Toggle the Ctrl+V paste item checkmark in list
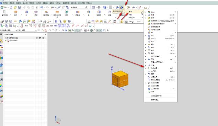 [146, 50]
